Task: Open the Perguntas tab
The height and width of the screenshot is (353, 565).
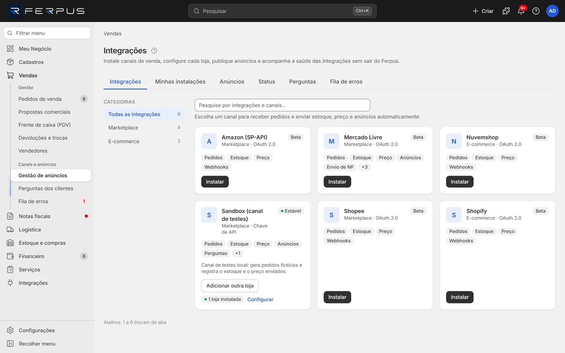Action: coord(302,82)
